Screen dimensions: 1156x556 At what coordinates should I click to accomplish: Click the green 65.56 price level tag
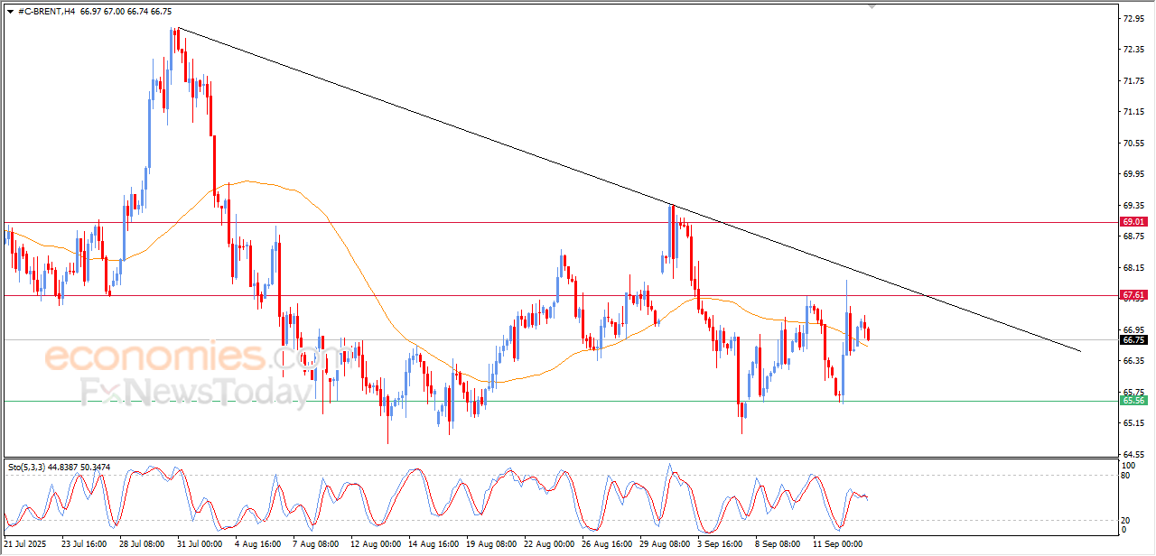1134,401
